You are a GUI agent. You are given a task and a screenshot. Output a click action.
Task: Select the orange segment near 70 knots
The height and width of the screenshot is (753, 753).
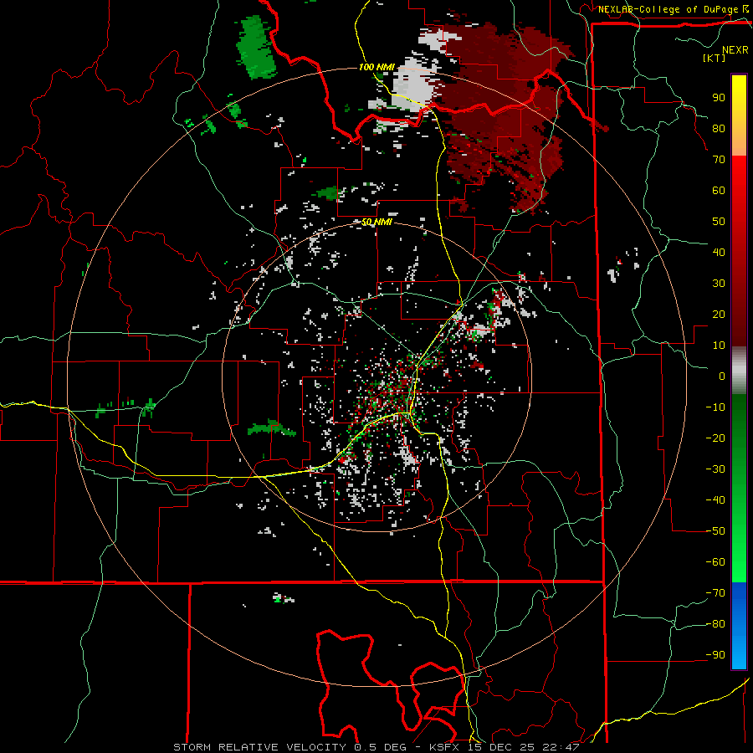click(739, 144)
